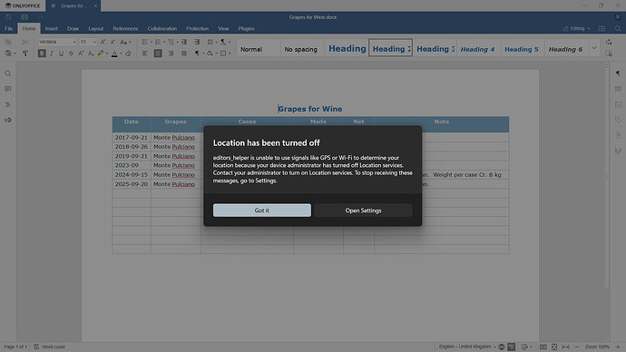The image size is (626, 352).
Task: Click the Replace icon in ribbon
Action: pyautogui.click(x=609, y=42)
